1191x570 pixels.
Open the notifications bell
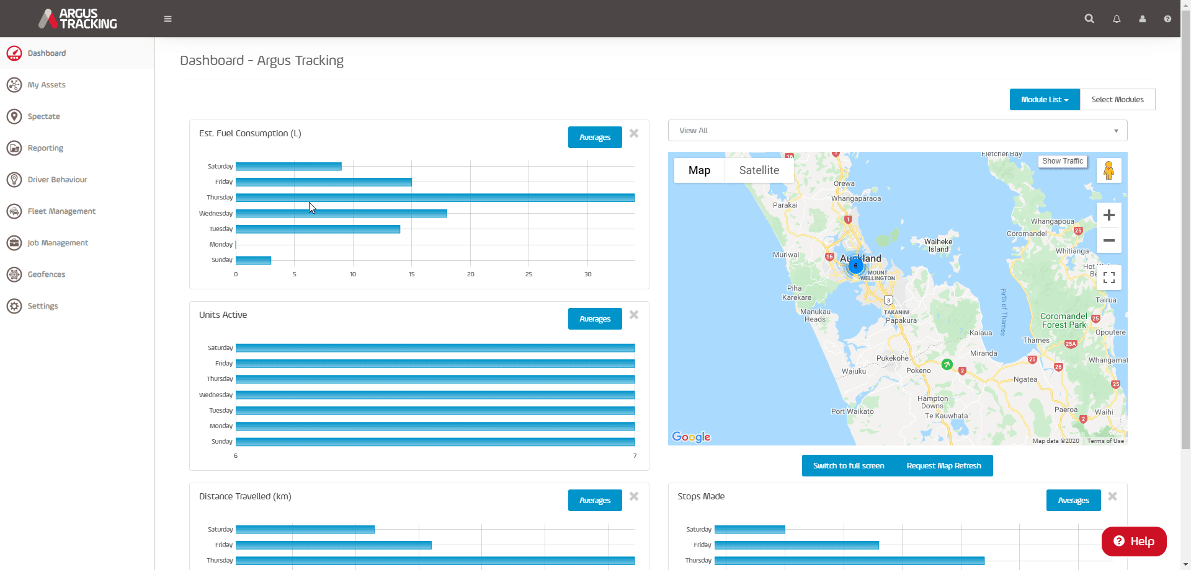1117,19
